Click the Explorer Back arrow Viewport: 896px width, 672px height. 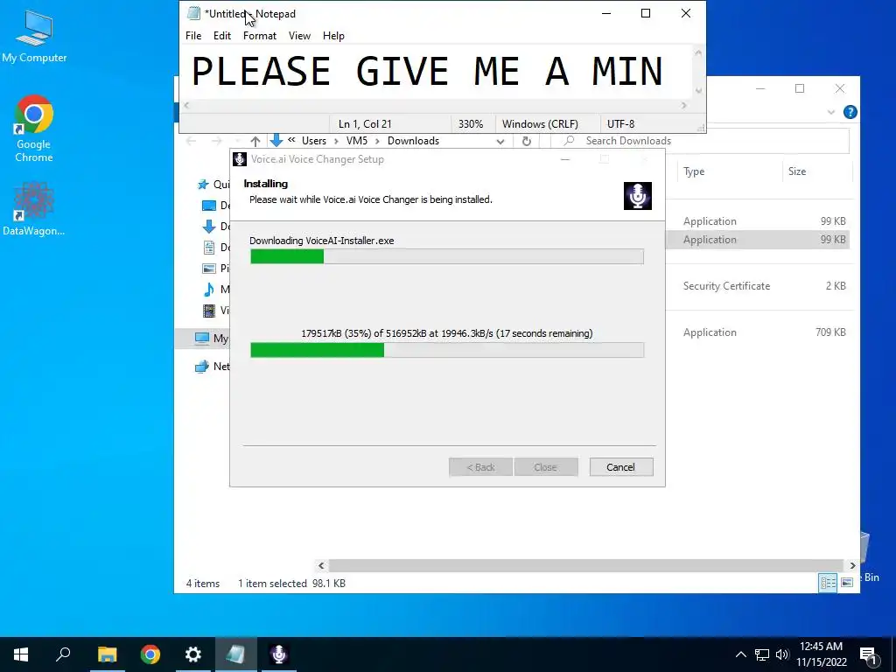pos(192,141)
